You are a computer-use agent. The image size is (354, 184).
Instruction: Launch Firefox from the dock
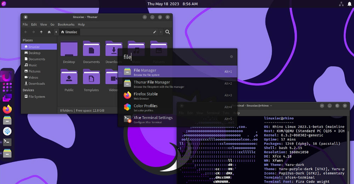click(x=7, y=109)
